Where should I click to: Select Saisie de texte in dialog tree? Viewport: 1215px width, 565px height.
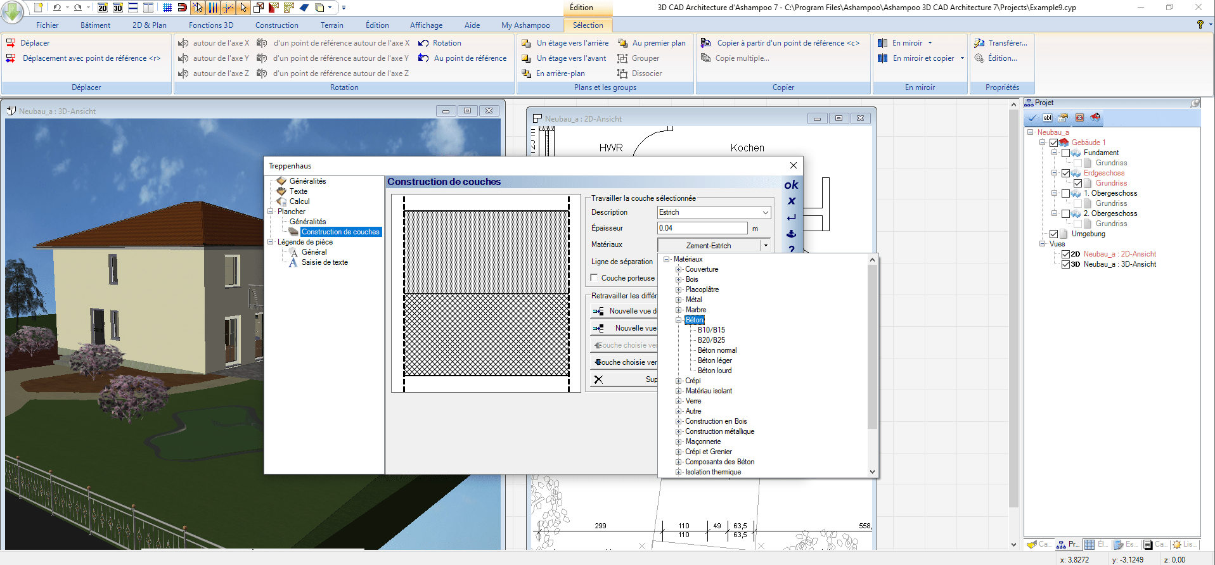click(325, 262)
